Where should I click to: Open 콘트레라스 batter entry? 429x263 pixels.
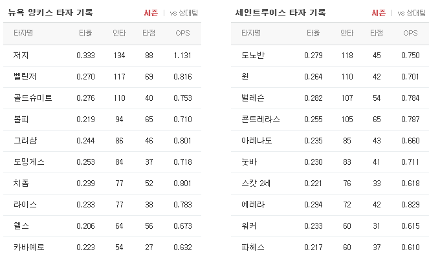point(261,119)
